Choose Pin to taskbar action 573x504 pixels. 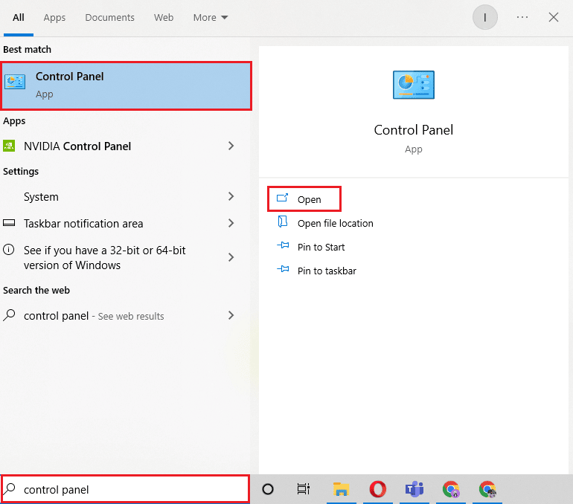click(x=327, y=271)
